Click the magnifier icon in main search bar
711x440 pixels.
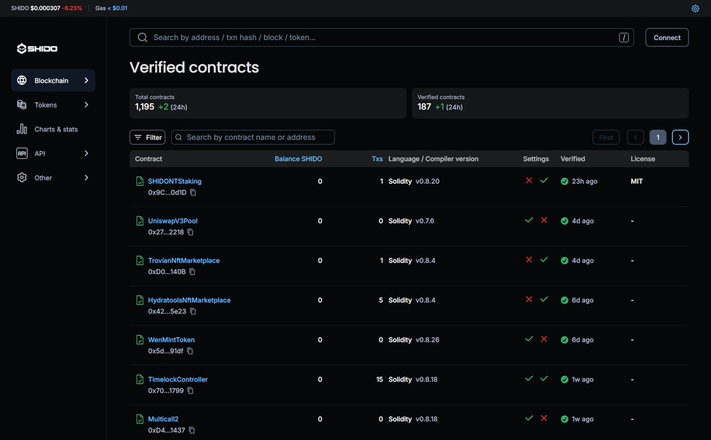142,37
